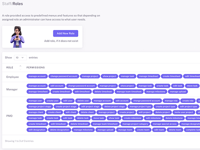200x150 pixels.
Task: Click Employee's change password account badge
Action: pyautogui.click(x=64, y=76)
